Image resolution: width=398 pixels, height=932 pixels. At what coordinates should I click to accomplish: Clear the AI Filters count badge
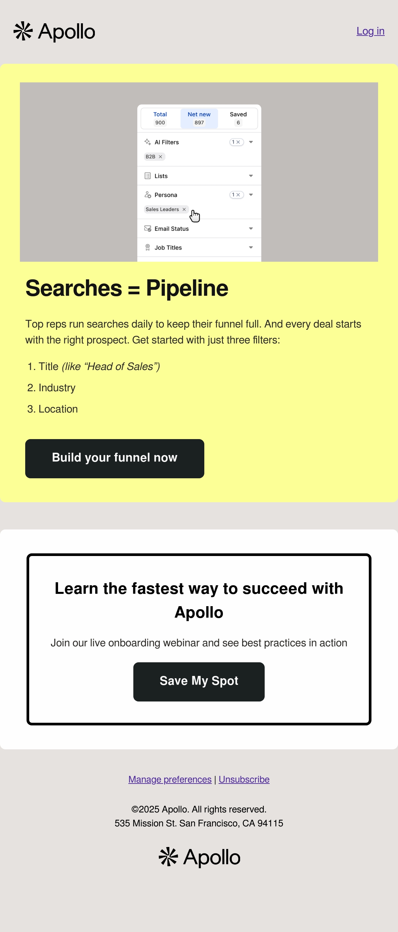(x=236, y=142)
